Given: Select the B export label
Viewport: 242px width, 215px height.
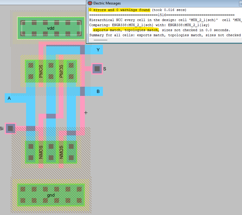Looking at the screenshot, I should [x=98, y=91].
